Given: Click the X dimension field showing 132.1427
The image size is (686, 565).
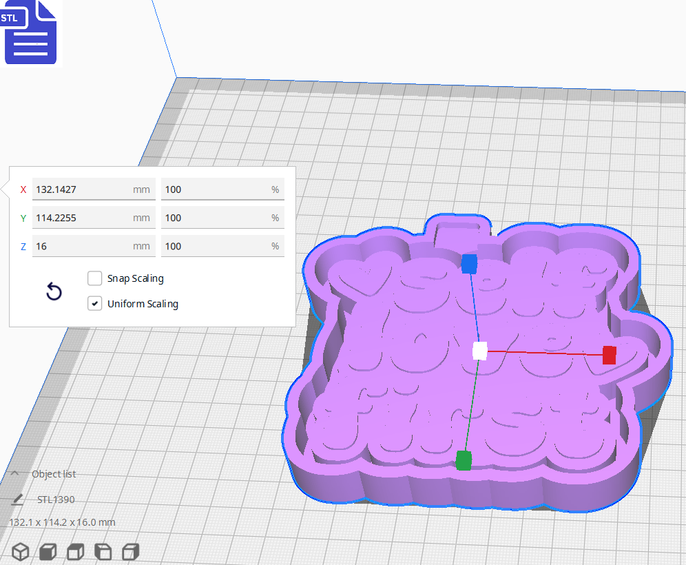Looking at the screenshot, I should 94,189.
